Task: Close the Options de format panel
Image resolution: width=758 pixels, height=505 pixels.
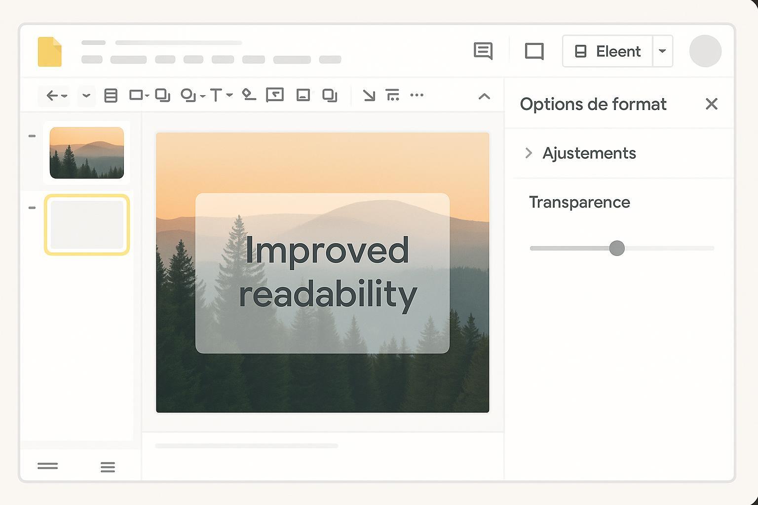Action: click(711, 104)
